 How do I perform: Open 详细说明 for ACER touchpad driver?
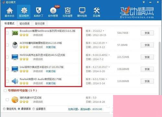coord(38,47)
